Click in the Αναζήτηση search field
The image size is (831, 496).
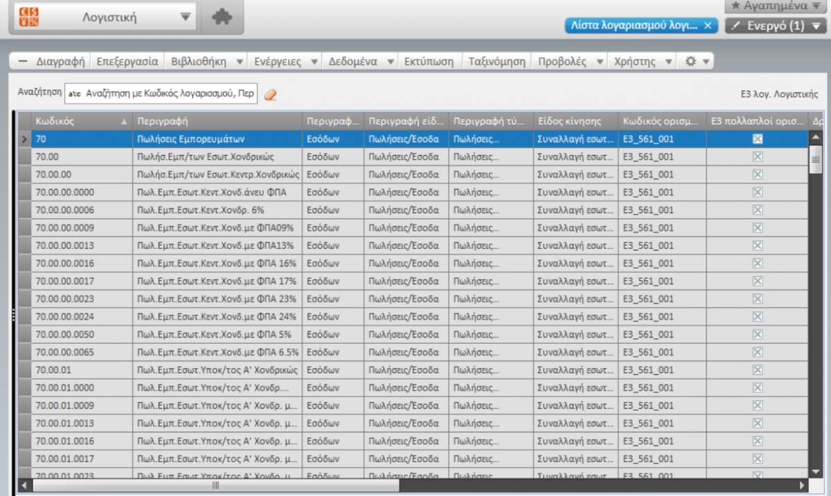(x=161, y=94)
